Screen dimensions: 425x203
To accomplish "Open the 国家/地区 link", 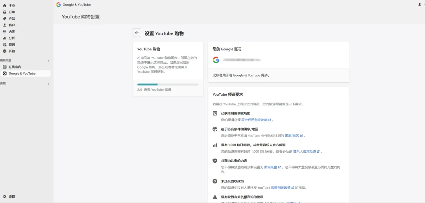I will click(x=294, y=135).
